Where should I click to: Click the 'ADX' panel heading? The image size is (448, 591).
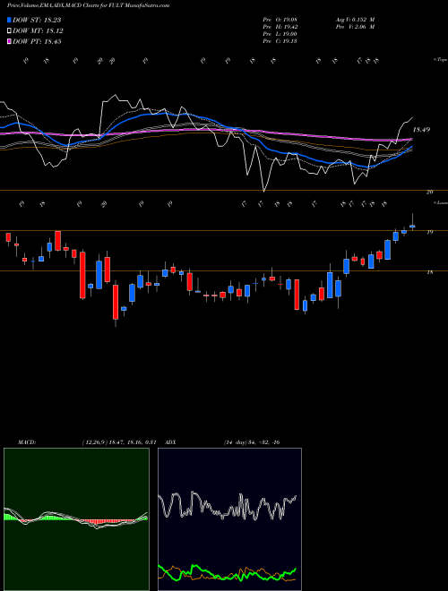[x=170, y=442]
